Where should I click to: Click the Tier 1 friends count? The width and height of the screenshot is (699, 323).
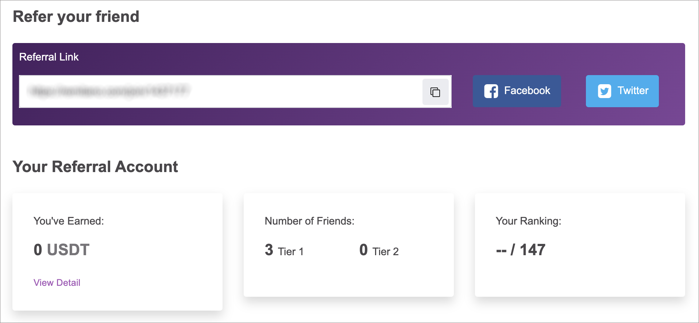pos(283,250)
